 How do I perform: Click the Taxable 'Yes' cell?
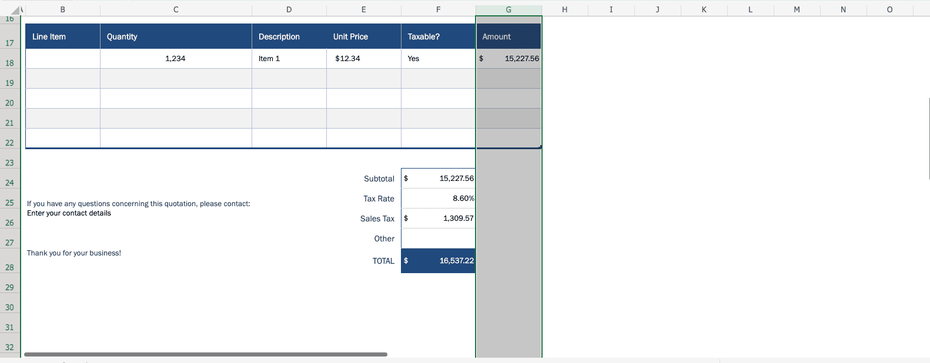(438, 59)
